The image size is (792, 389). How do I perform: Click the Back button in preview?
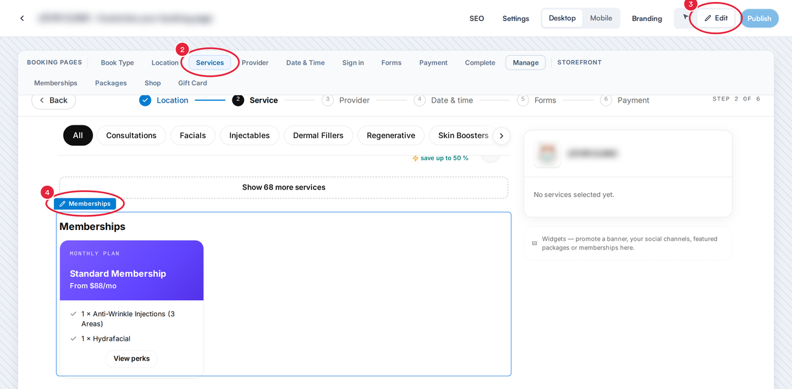[x=53, y=100]
